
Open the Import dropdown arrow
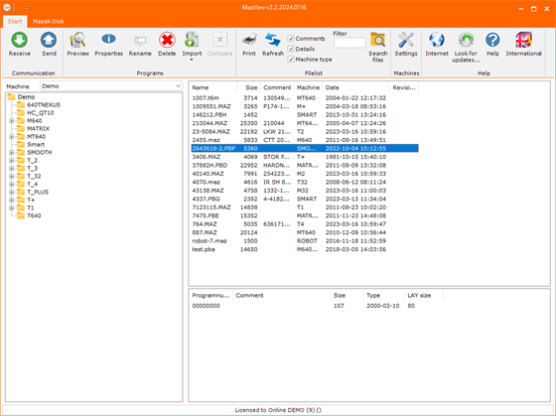[x=192, y=60]
